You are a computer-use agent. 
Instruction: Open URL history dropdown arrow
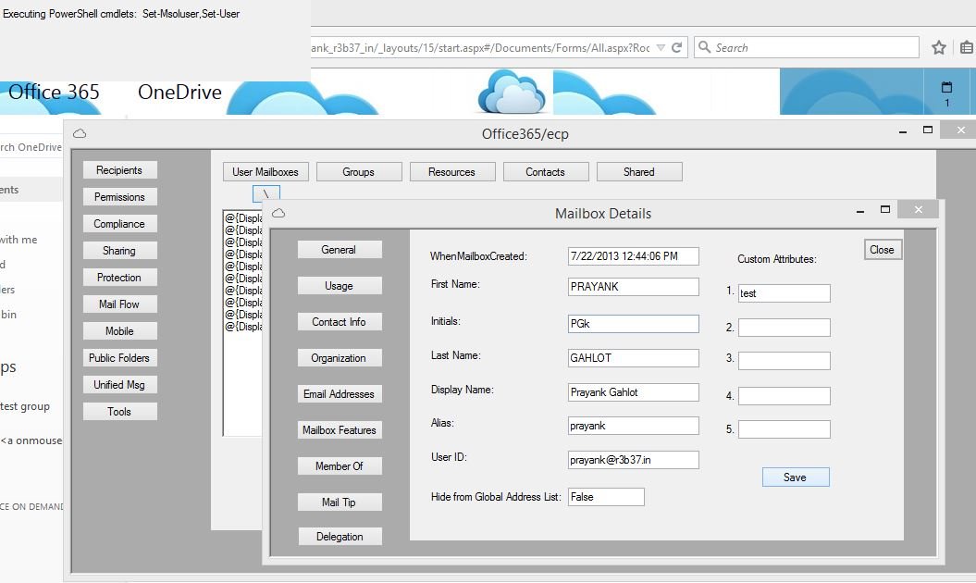pyautogui.click(x=661, y=48)
